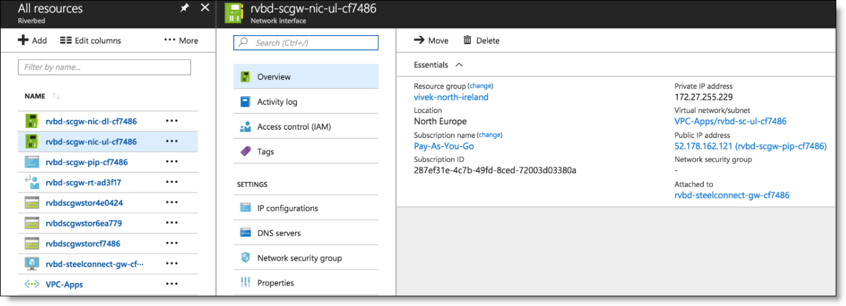Image resolution: width=846 pixels, height=306 pixels.
Task: Click the rvbdscgwstorcf7486 storage icon
Action: coord(32,244)
